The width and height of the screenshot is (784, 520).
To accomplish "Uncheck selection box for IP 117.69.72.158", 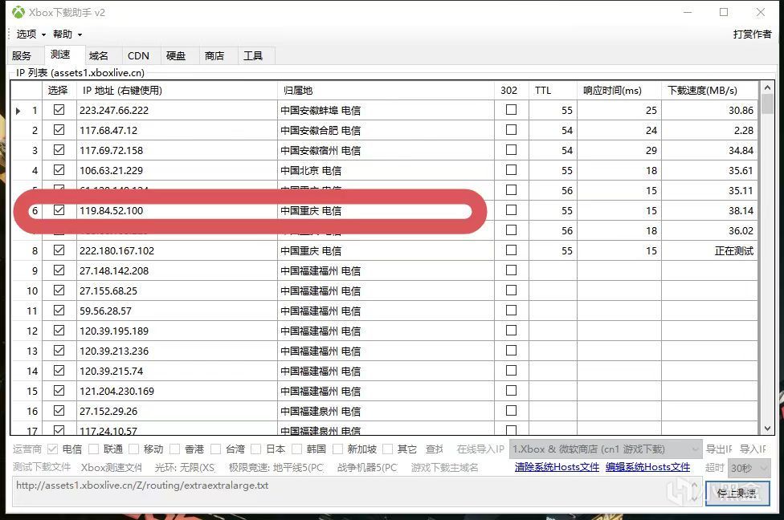I will [59, 149].
